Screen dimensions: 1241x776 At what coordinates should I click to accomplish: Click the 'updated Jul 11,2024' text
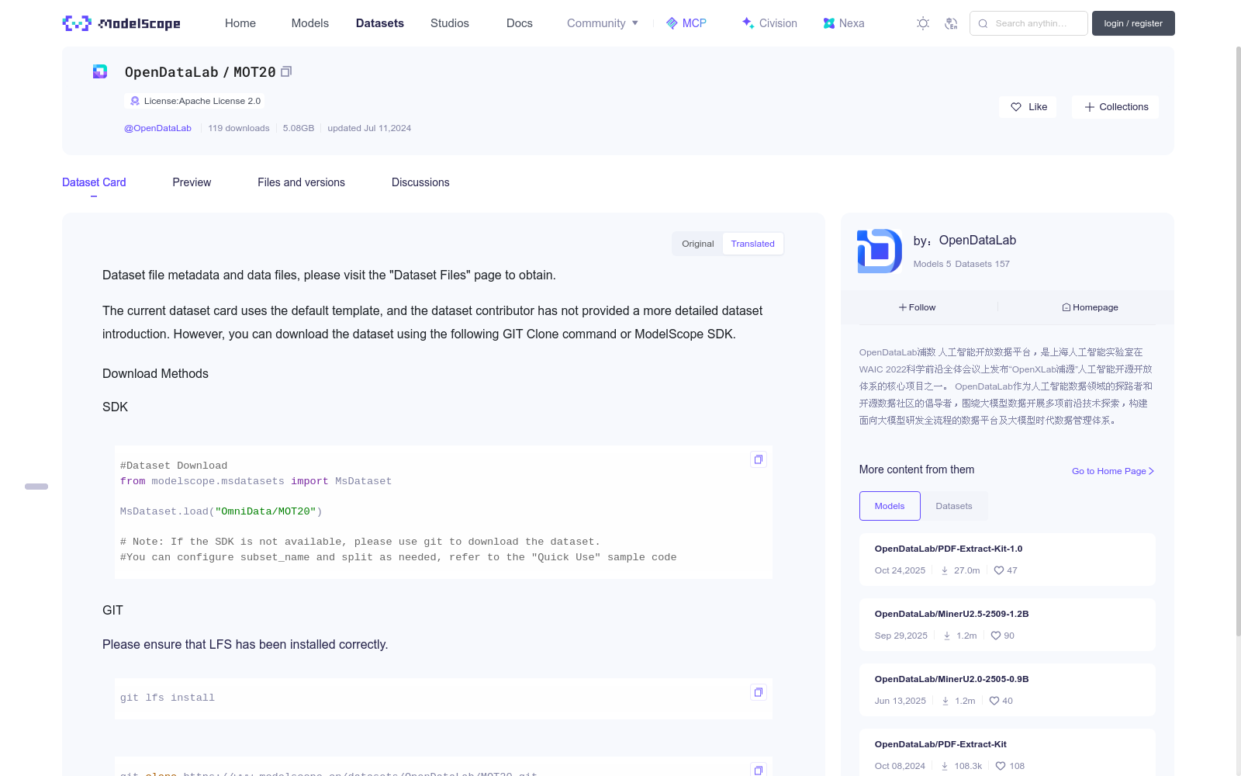point(369,128)
